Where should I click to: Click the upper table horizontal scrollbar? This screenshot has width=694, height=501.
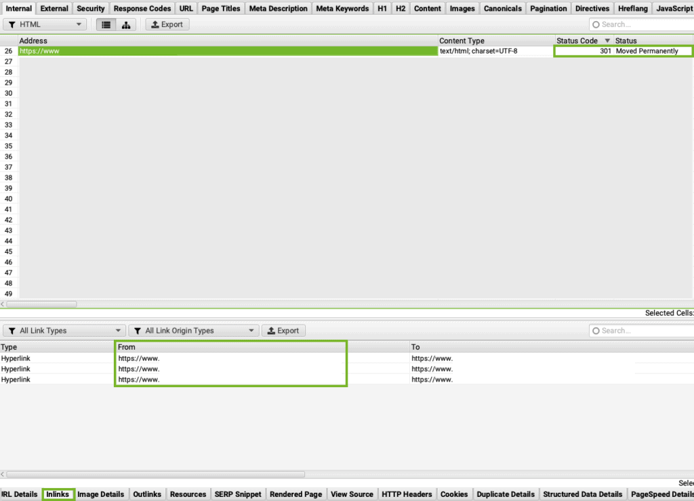(41, 304)
